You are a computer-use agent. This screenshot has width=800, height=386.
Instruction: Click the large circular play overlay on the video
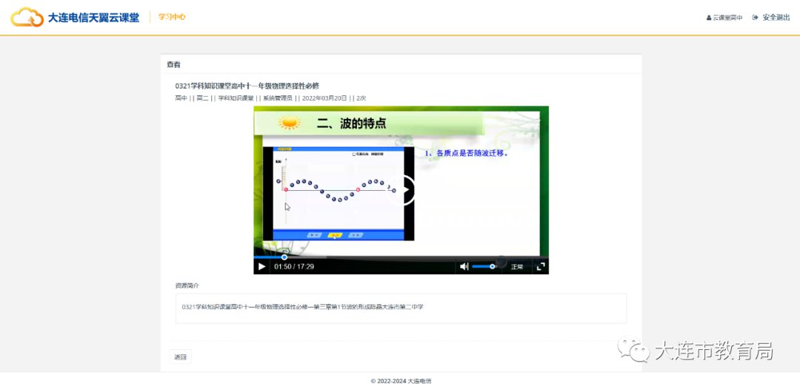tap(401, 191)
